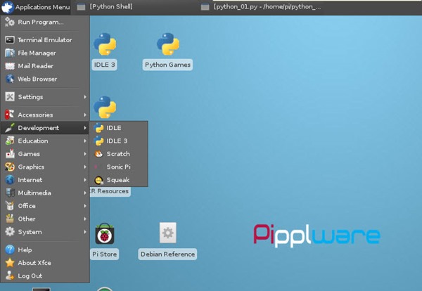Expand Multimedia submenu arrow

click(x=85, y=193)
